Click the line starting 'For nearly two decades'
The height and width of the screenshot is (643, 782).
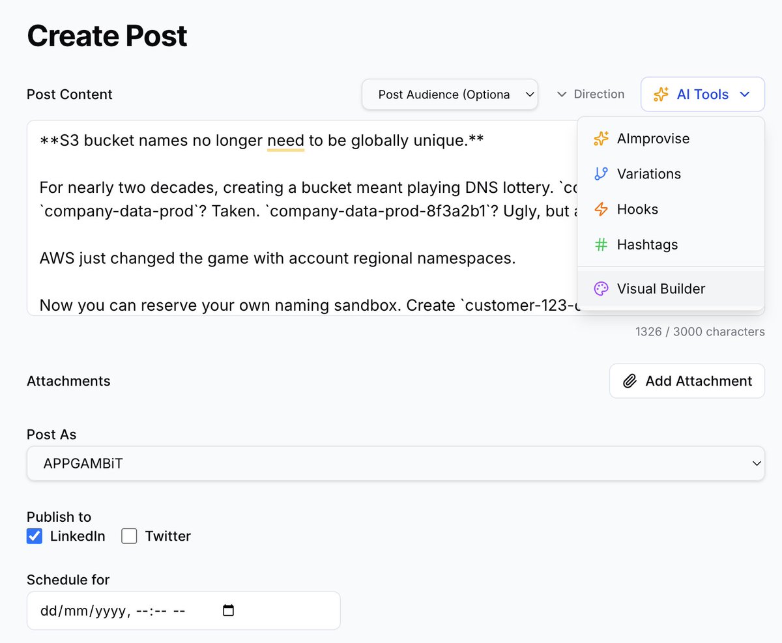[308, 188]
